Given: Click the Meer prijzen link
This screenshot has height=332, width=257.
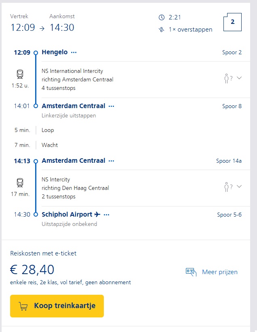Looking at the screenshot, I should [x=219, y=272].
